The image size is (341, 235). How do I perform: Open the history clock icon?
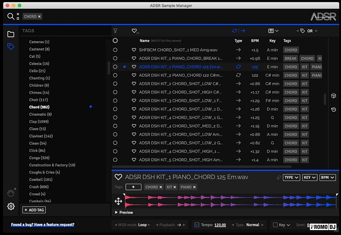tap(333, 110)
